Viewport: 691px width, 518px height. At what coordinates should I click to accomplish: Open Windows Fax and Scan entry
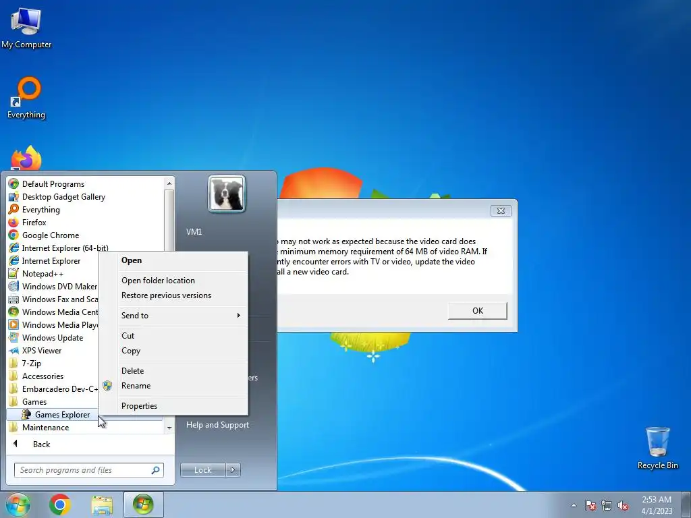tap(53, 299)
